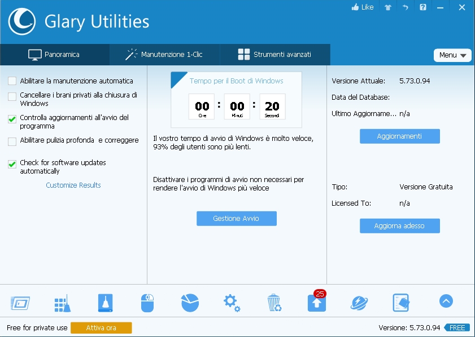475x337 pixels.
Task: Enable 'Abilitare la manutenzione automatica' checkbox
Action: pos(12,81)
